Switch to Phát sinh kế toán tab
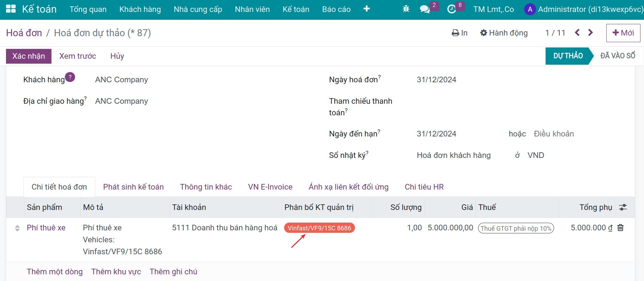 pyautogui.click(x=133, y=187)
